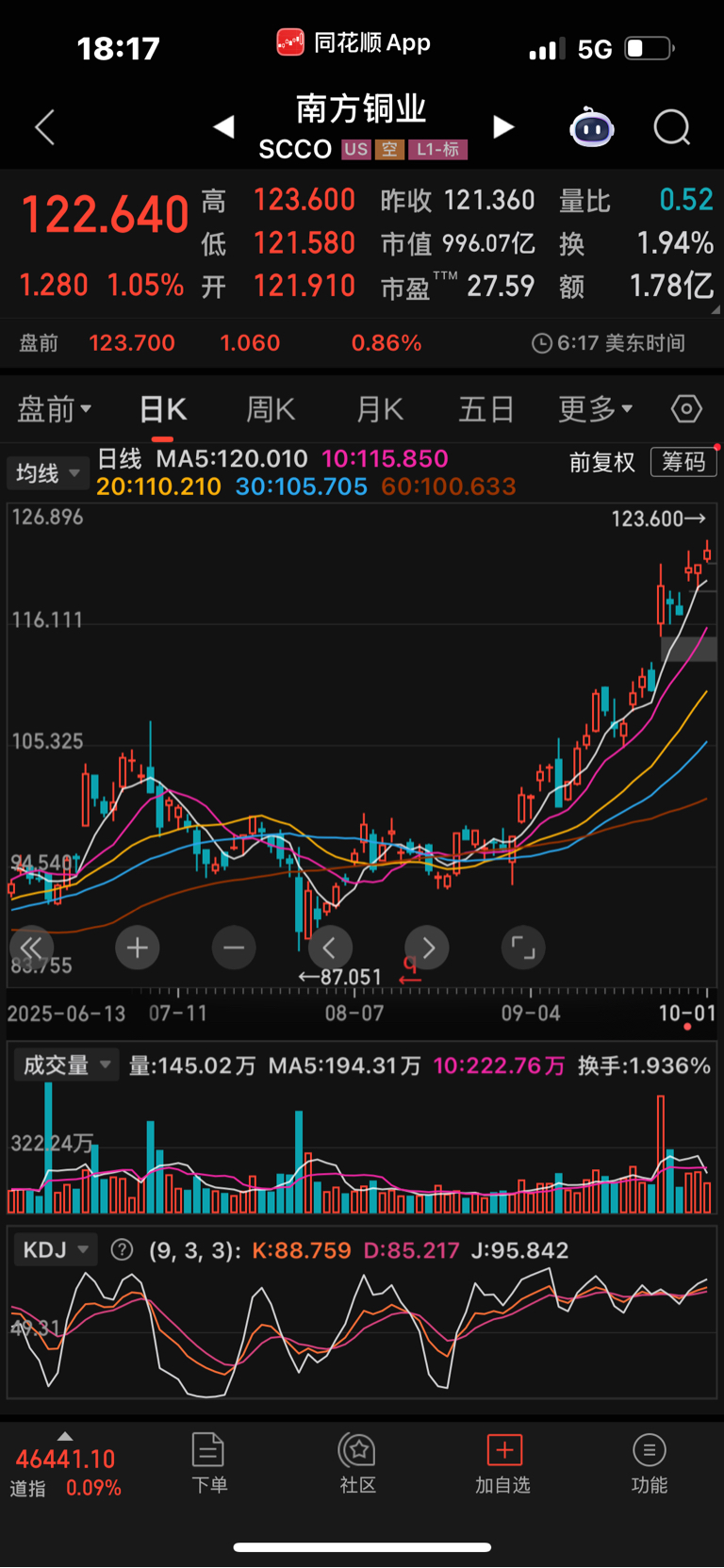Expand quote details corner triangle
724x1568 pixels.
coord(716,309)
